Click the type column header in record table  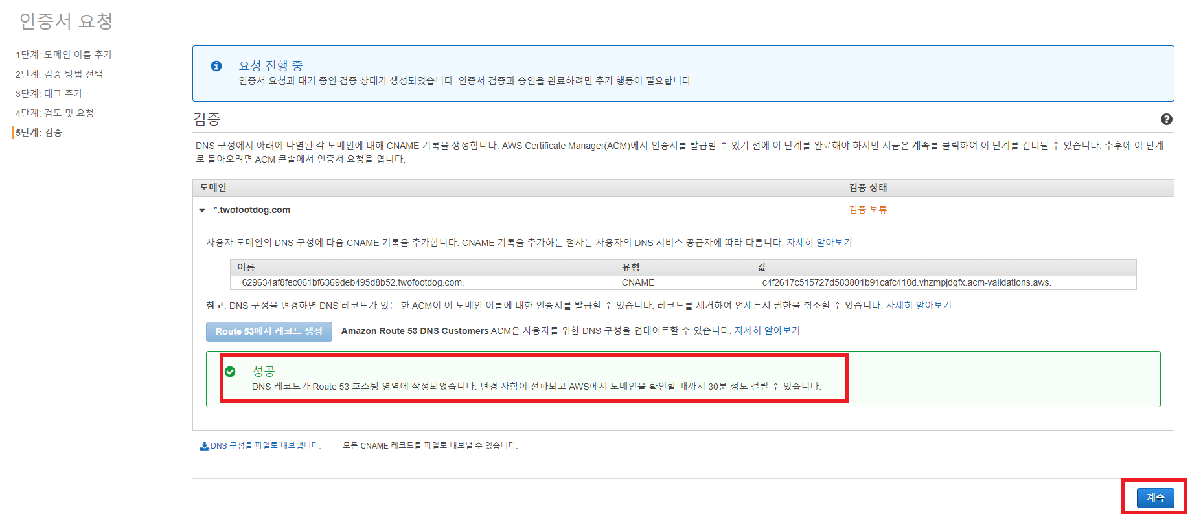pos(631,267)
